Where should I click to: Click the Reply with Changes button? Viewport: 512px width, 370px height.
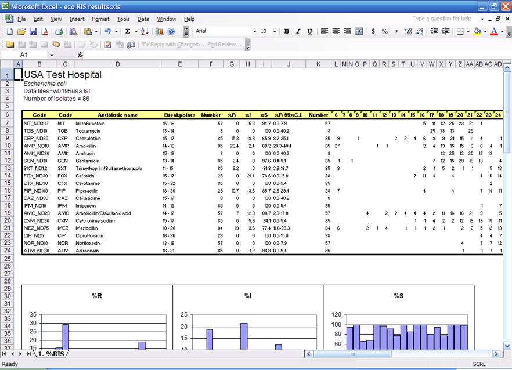coord(172,45)
